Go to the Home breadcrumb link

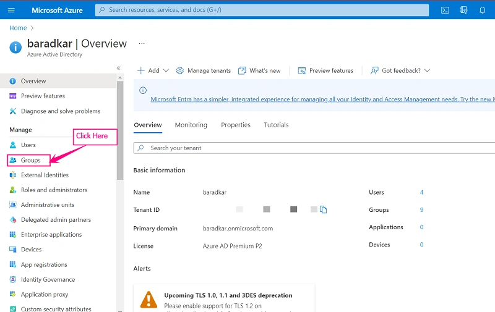(x=18, y=28)
